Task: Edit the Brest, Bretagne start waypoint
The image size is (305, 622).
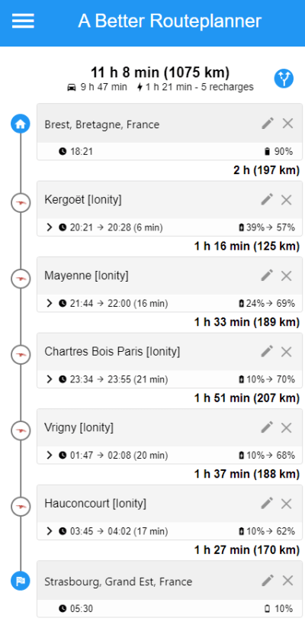Action: (x=268, y=124)
